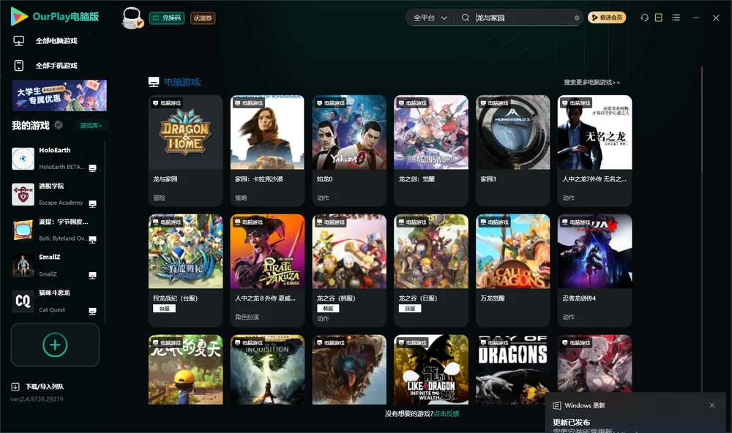Open the list menu icon in title bar

676,18
